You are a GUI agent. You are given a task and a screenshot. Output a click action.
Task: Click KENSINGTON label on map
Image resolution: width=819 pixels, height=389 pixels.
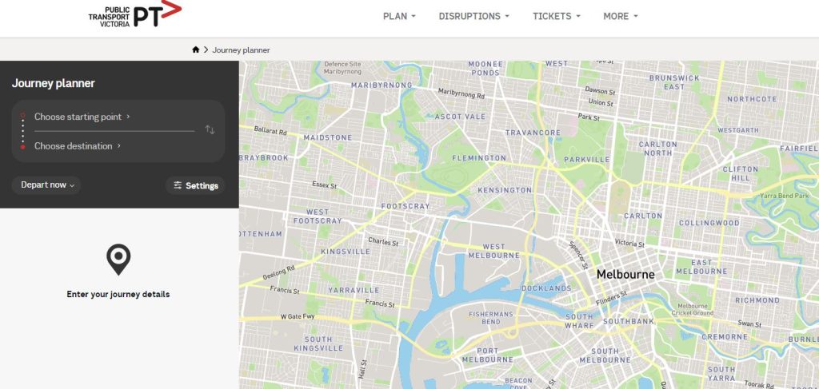point(505,190)
